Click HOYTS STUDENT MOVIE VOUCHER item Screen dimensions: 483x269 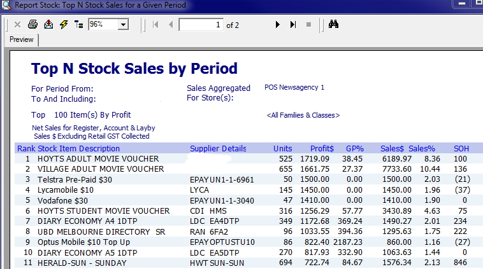pos(103,211)
